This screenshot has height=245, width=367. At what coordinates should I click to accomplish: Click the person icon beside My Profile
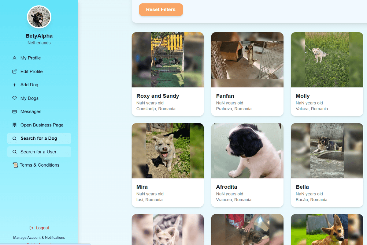coord(14,58)
